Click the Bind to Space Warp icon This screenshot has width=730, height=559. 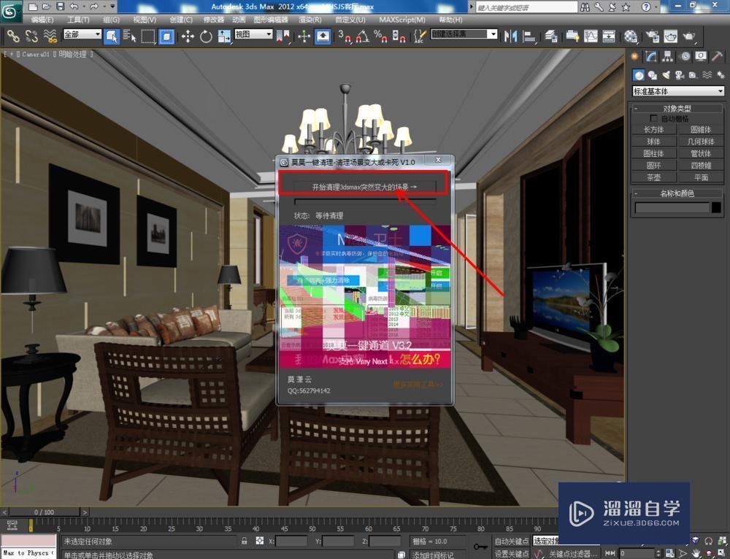[x=50, y=36]
